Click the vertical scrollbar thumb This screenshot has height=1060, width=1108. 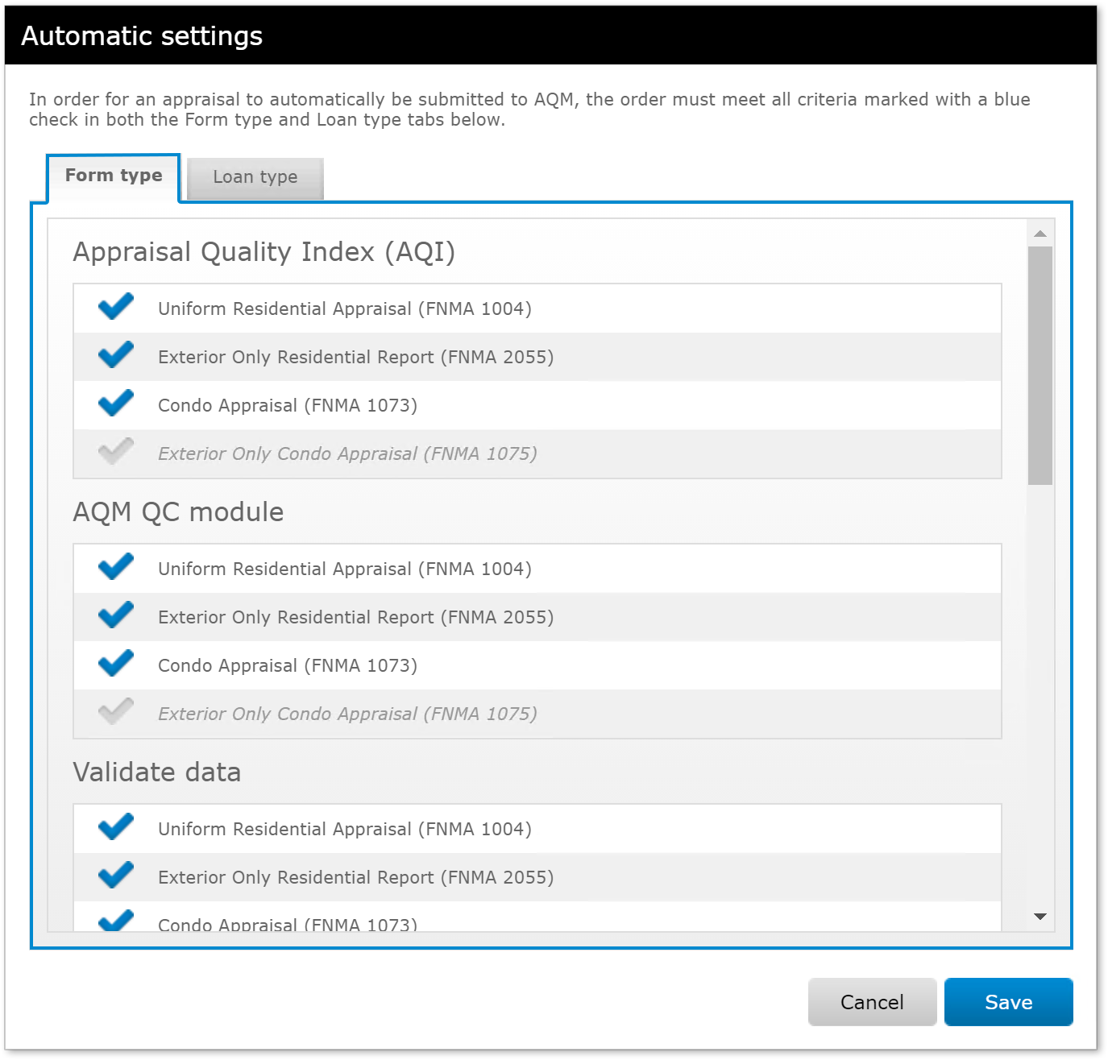coord(1040,366)
